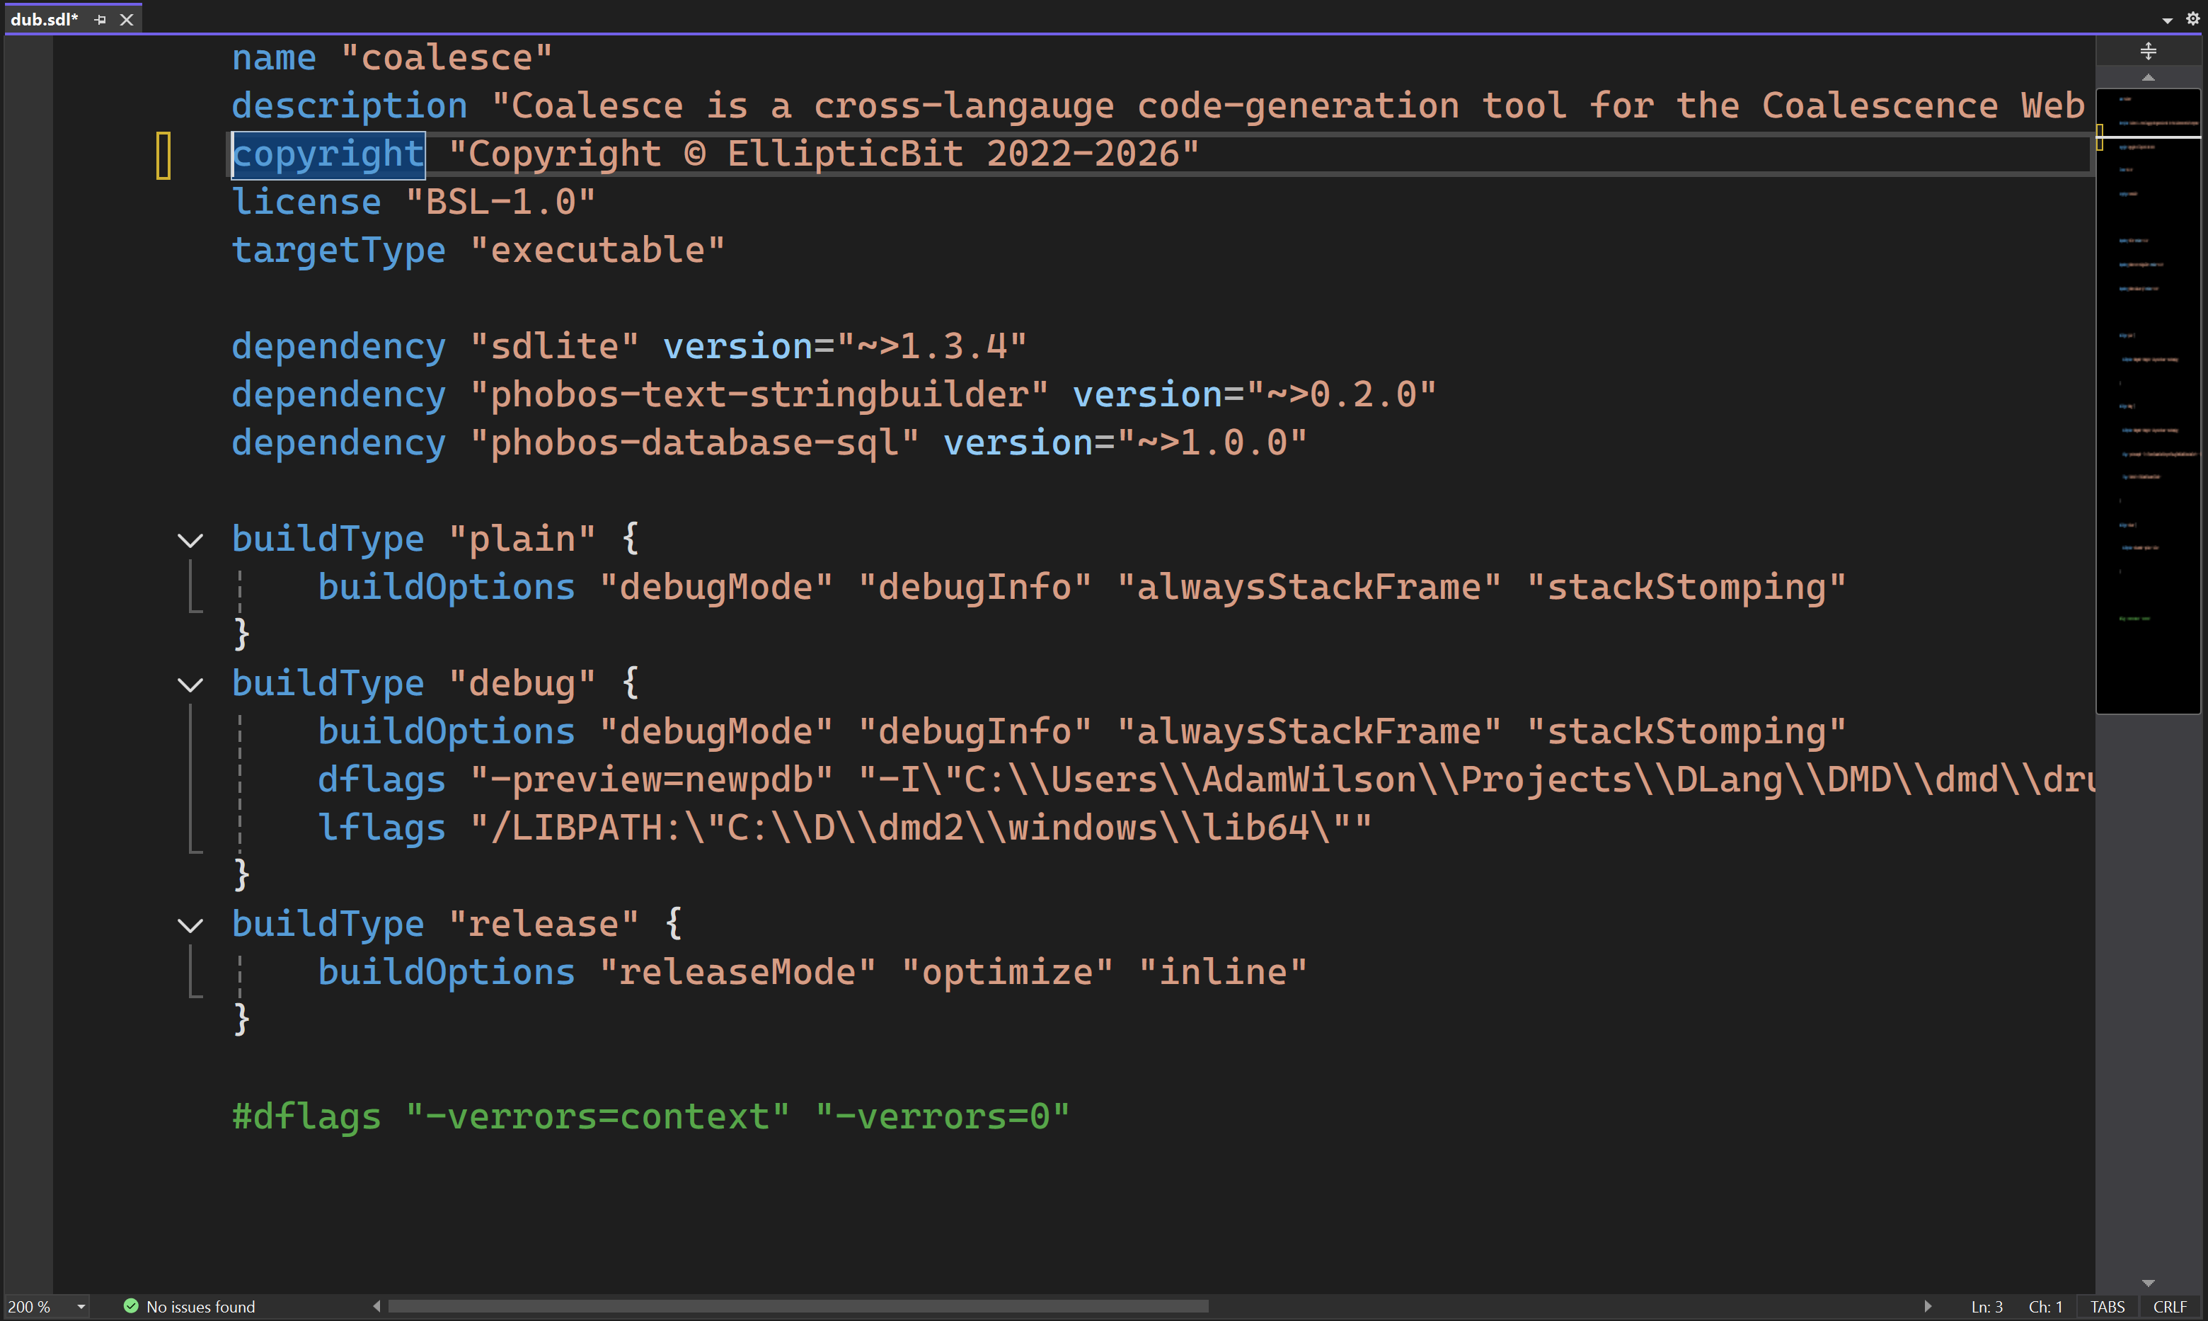Collapse the buildType "debug" block

pos(190,685)
